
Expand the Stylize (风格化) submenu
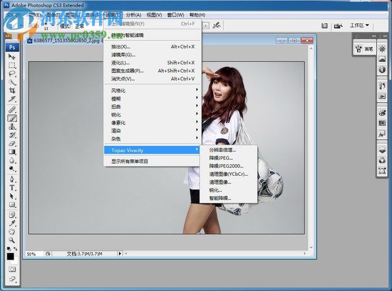click(153, 90)
